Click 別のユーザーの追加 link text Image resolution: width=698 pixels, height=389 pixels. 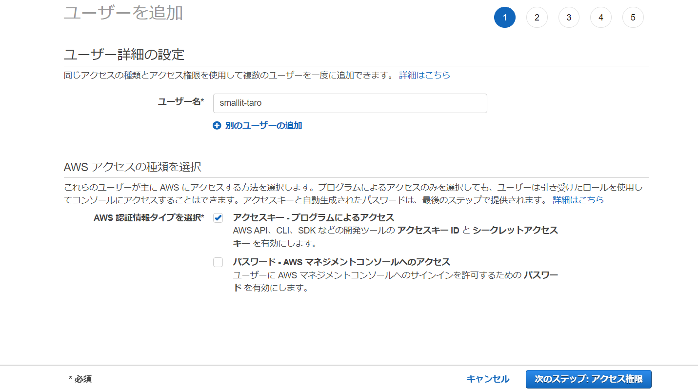[263, 126]
